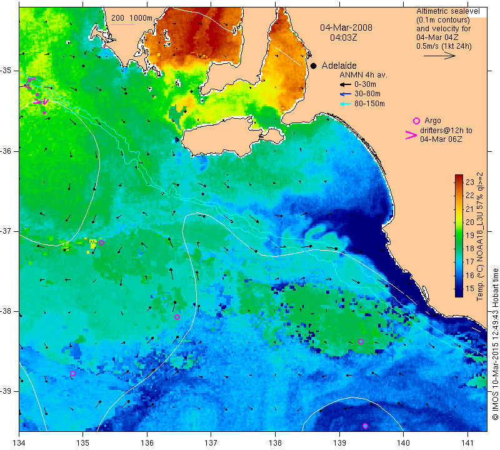Click the colorbar label "21"
The width and height of the screenshot is (500, 450).
point(470,209)
